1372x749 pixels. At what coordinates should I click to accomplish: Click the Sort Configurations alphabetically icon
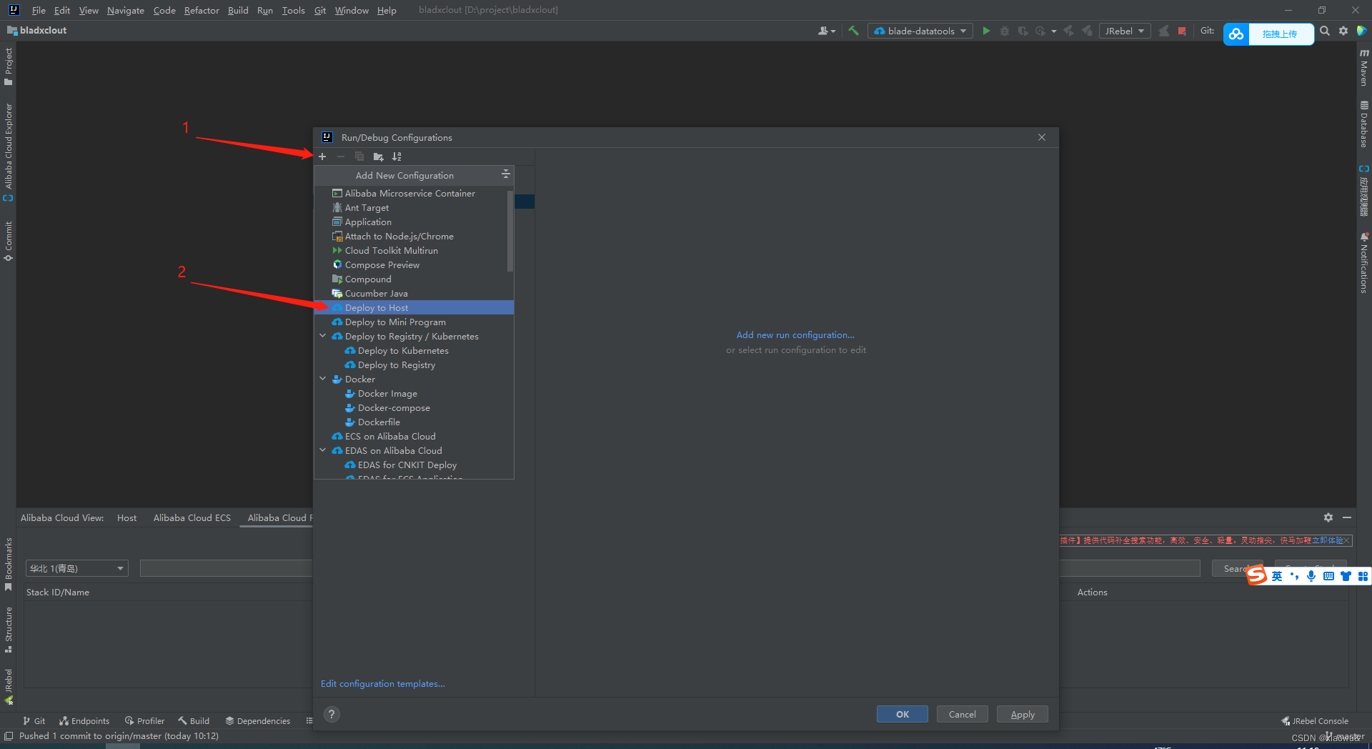point(397,157)
